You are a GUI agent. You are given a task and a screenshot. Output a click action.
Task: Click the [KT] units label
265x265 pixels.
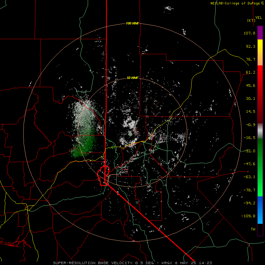(251, 20)
